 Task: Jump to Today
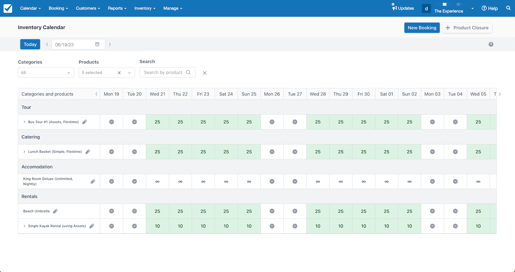click(30, 44)
